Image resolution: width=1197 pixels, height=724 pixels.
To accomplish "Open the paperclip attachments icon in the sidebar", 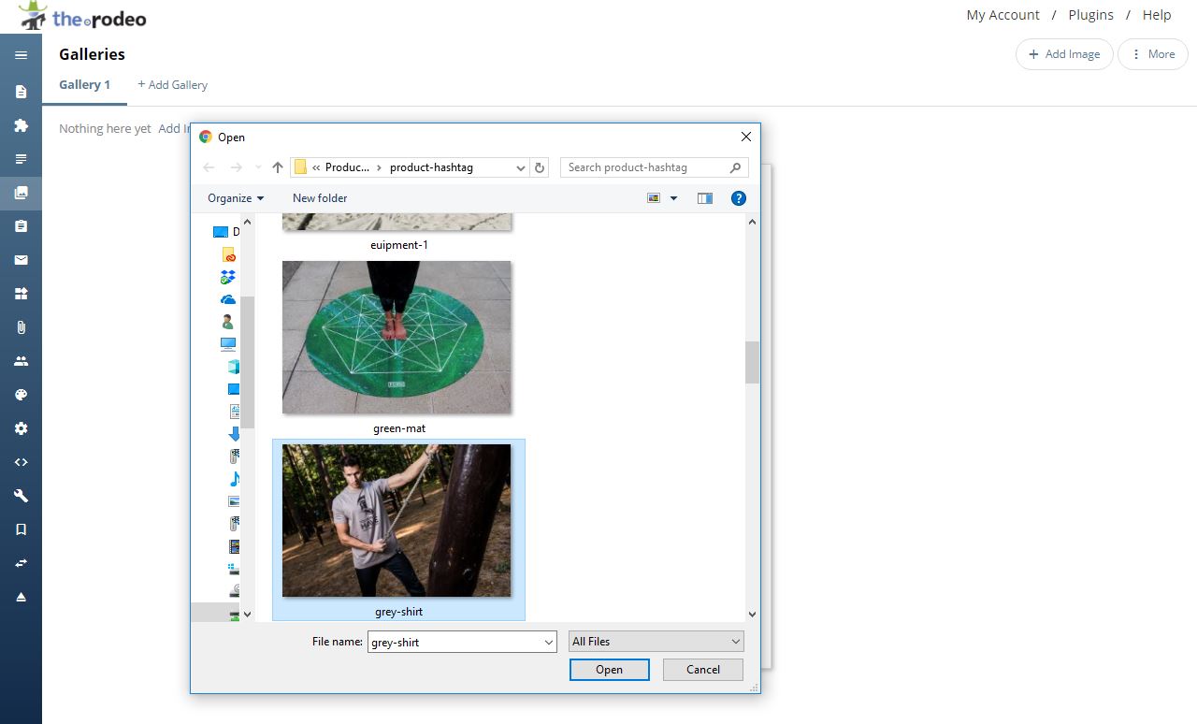I will (x=21, y=327).
